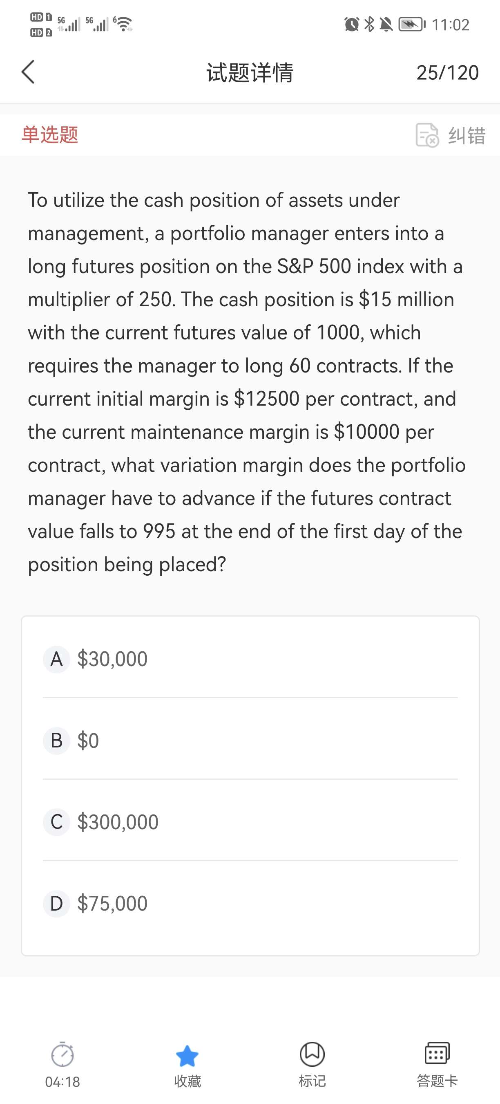Open the answer sheet card icon

point(437,1053)
